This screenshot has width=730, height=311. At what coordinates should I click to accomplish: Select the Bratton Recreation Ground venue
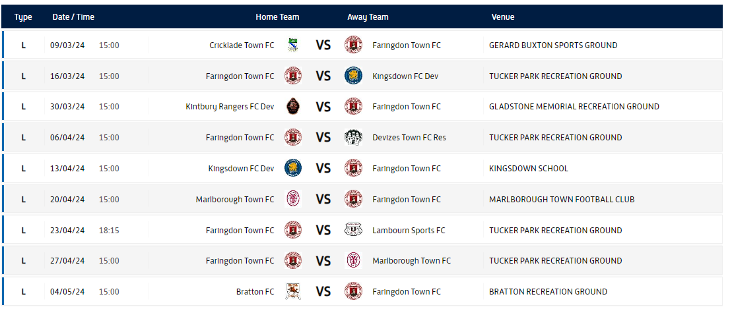tap(548, 291)
